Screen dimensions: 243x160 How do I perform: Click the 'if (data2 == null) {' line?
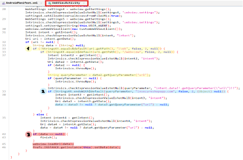(66, 65)
